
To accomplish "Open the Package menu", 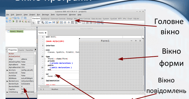I will pyautogui.click(x=45, y=14).
